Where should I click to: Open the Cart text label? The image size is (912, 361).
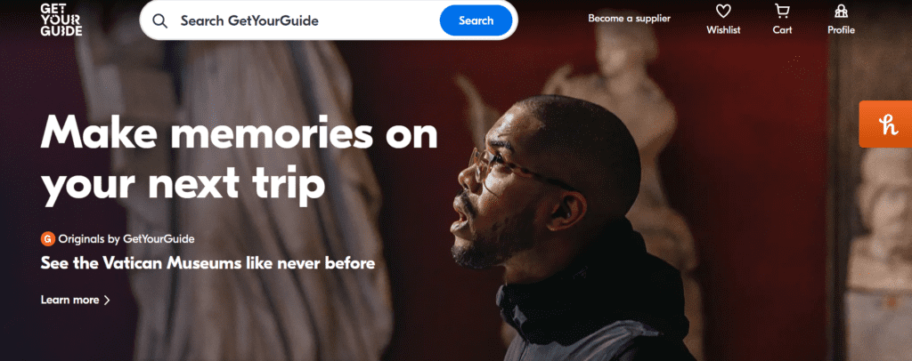pyautogui.click(x=782, y=30)
